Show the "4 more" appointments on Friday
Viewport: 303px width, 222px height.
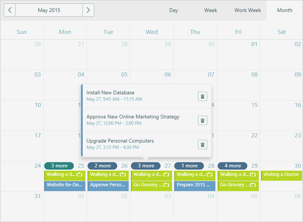232,166
